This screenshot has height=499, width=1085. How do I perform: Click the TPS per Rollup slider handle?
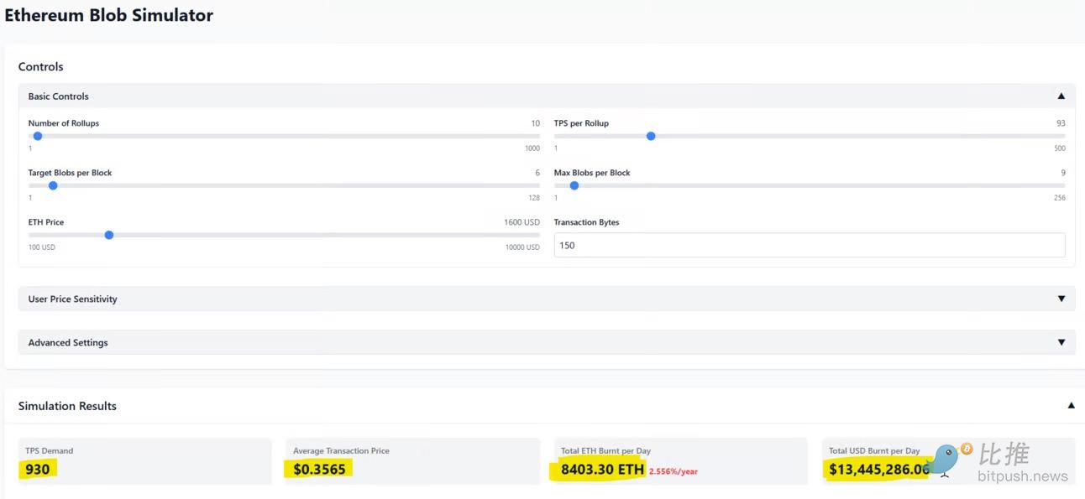pos(651,136)
